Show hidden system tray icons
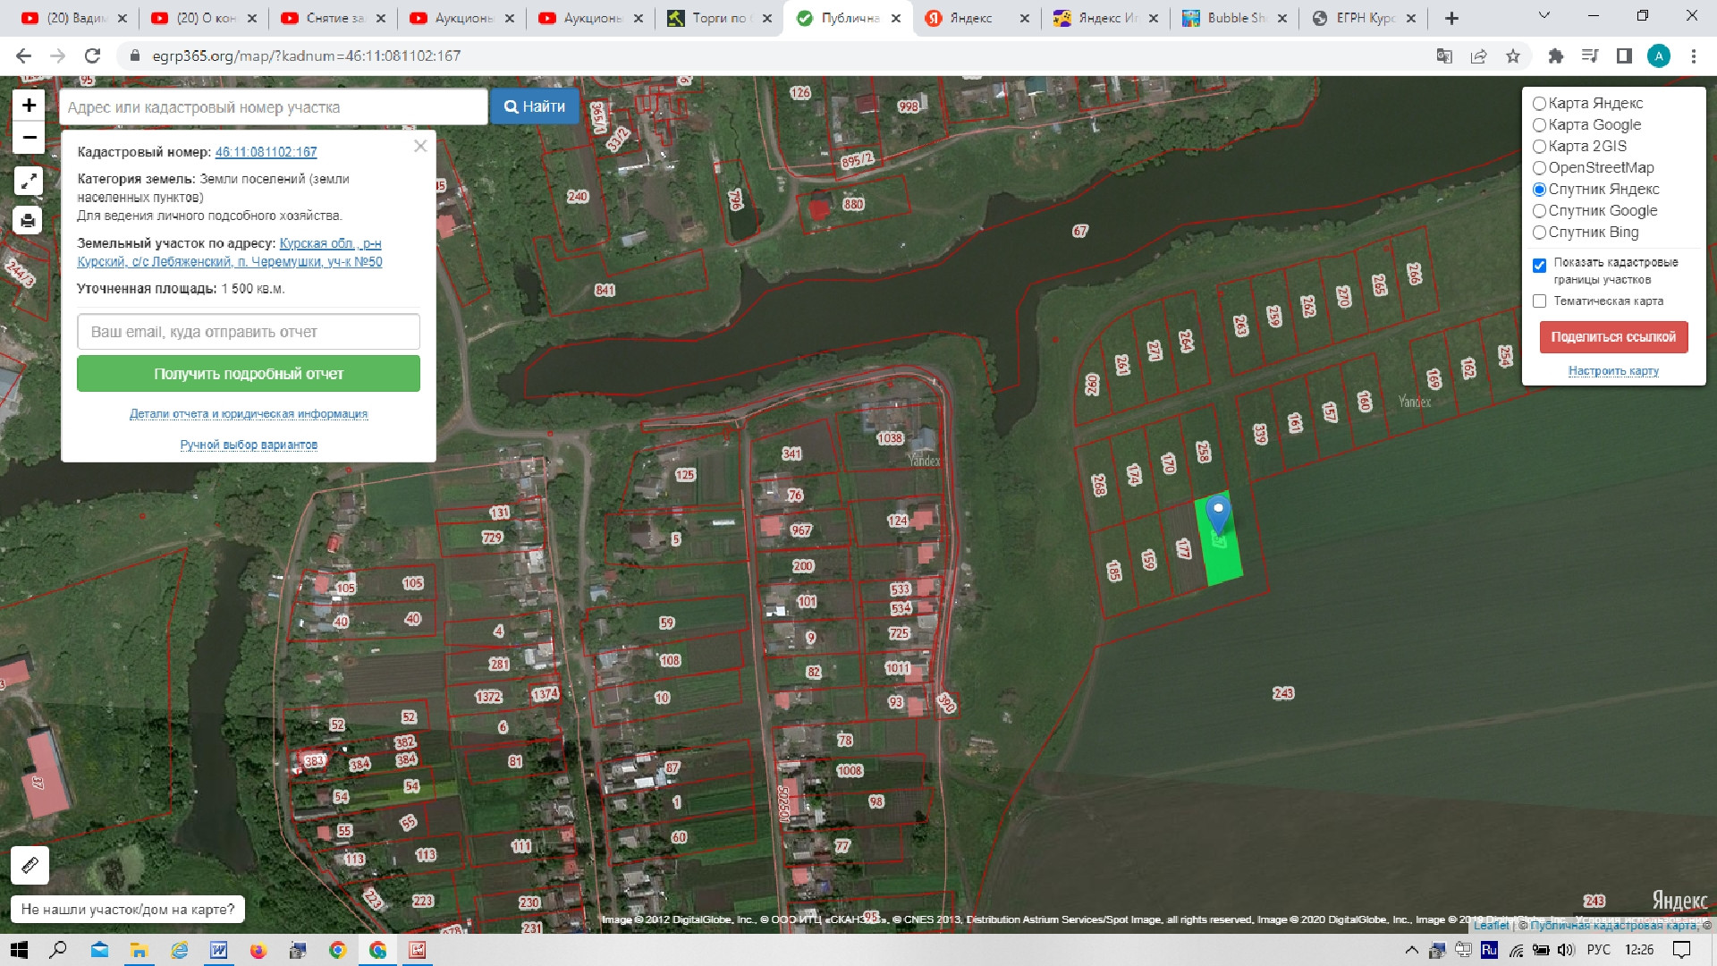Image resolution: width=1717 pixels, height=966 pixels. (x=1411, y=950)
